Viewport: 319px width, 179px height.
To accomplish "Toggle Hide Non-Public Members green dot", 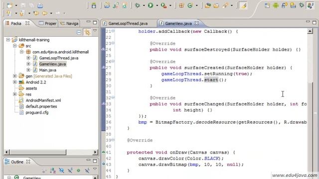I will click(79, 171).
